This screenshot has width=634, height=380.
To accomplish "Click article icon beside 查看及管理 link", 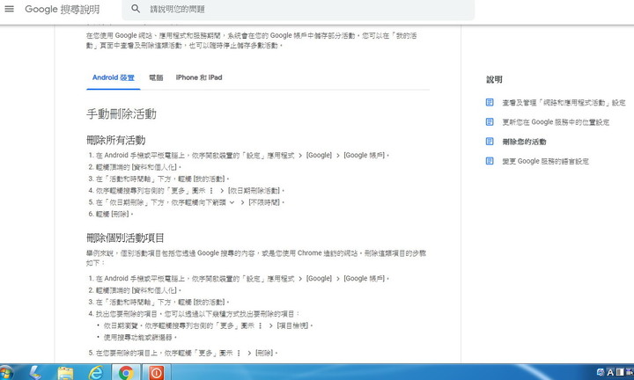I will tap(490, 102).
